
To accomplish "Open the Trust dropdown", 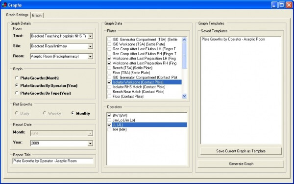I will (90, 36).
